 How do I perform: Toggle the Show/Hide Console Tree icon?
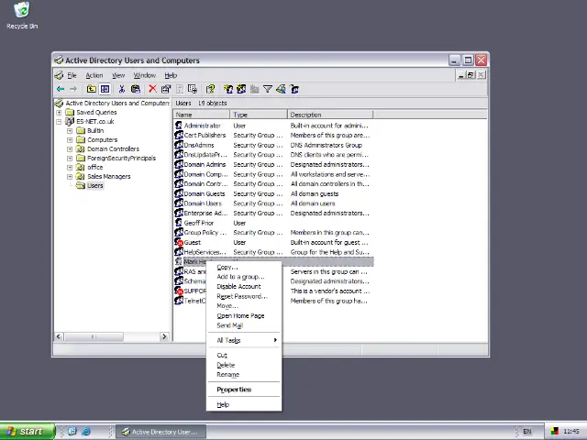point(105,89)
